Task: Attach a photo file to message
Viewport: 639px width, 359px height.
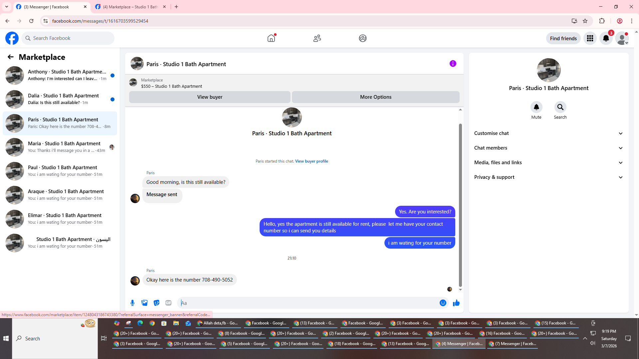Action: tap(144, 303)
